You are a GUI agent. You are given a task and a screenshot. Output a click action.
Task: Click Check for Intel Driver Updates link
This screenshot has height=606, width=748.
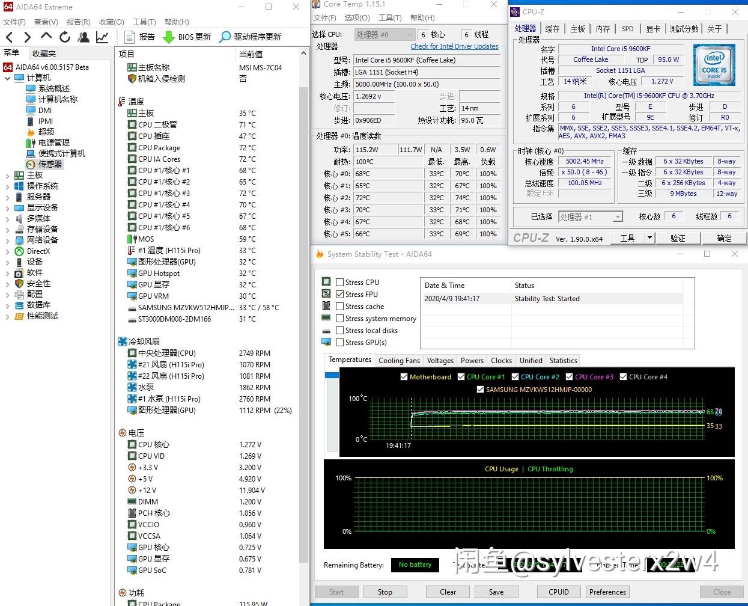point(454,46)
